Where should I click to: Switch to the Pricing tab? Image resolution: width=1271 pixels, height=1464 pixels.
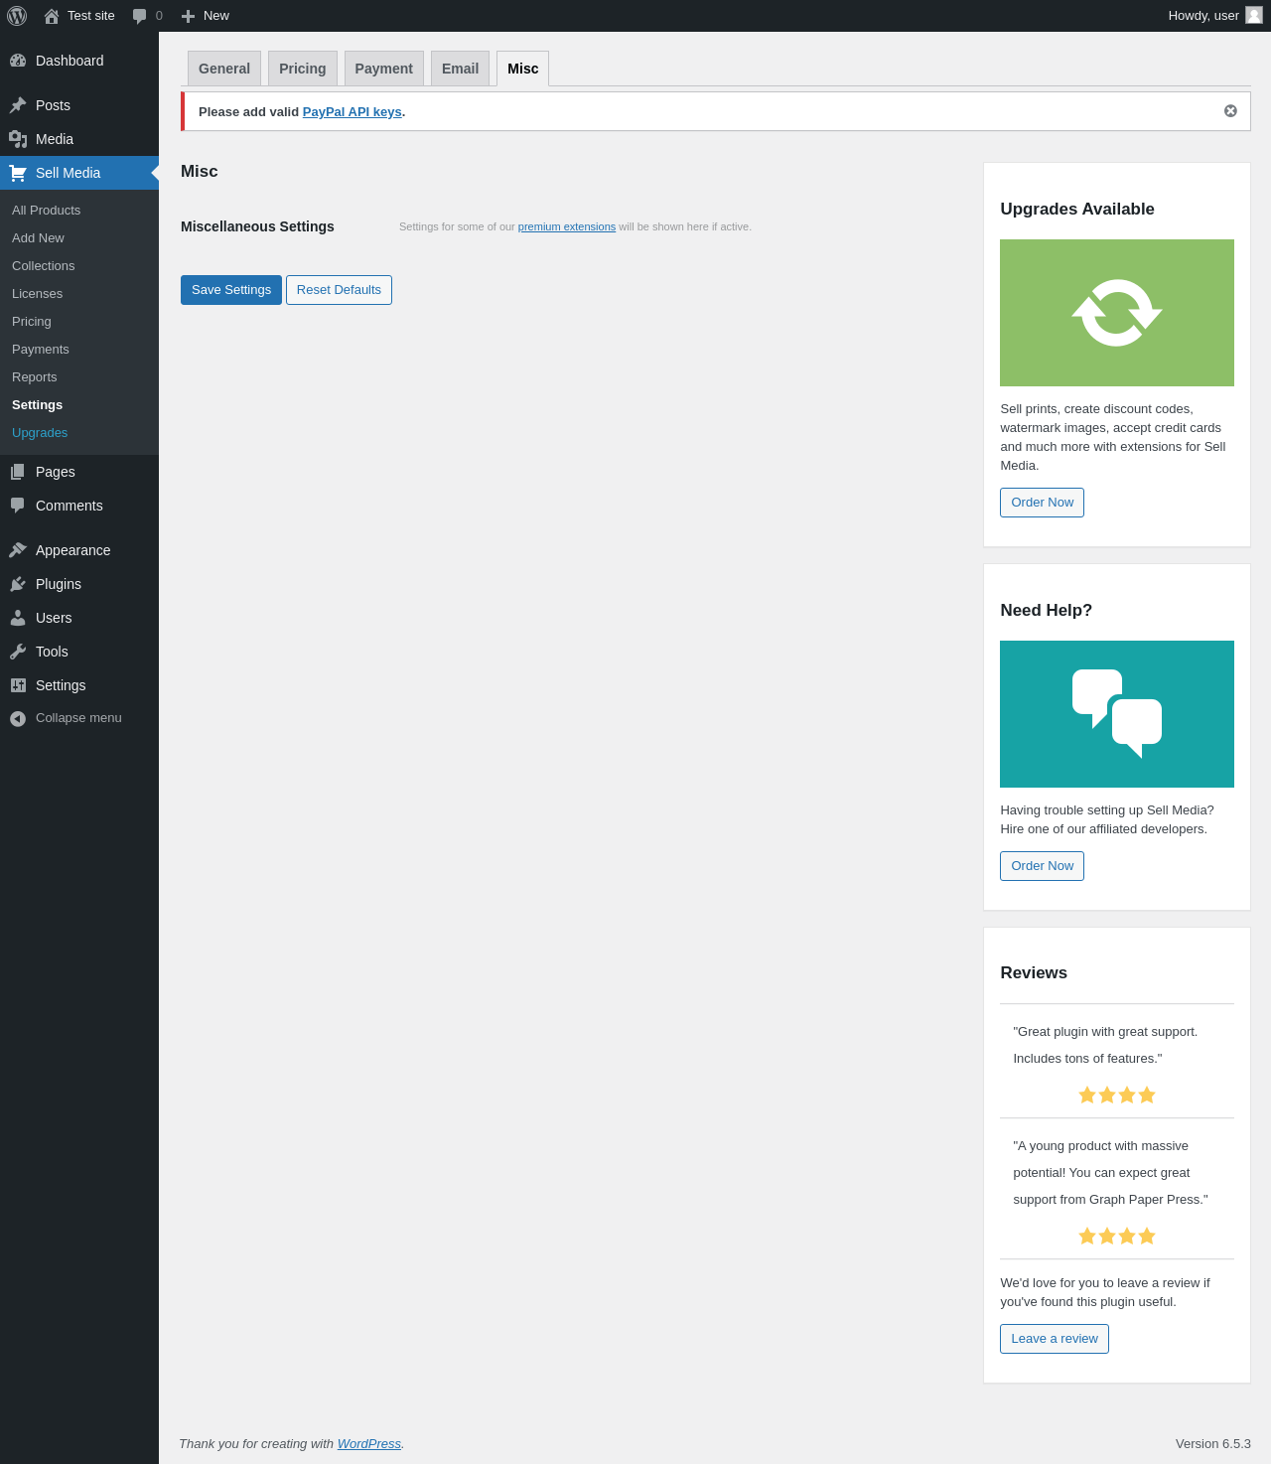(303, 69)
